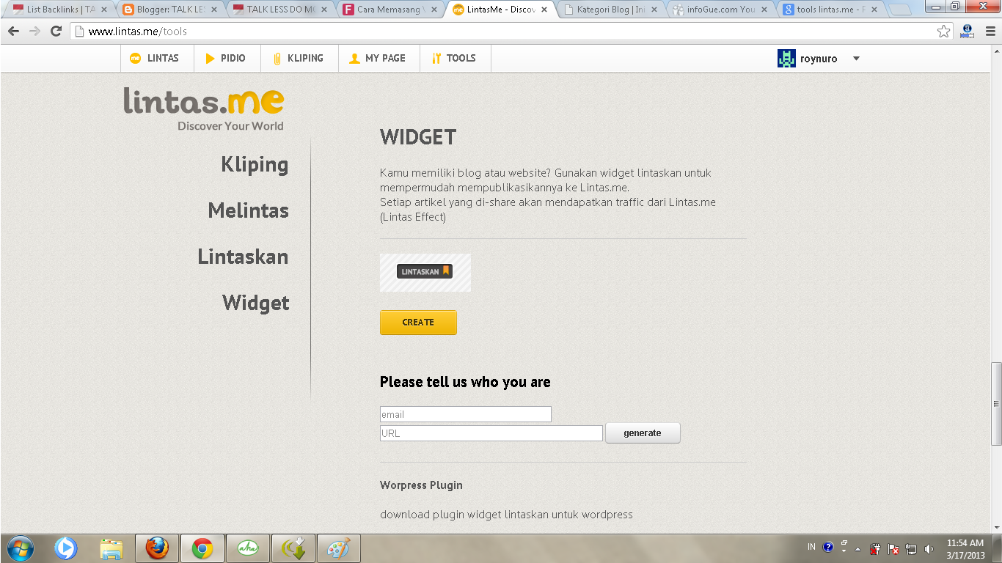
Task: Open the Windows Start button
Action: tap(20, 548)
